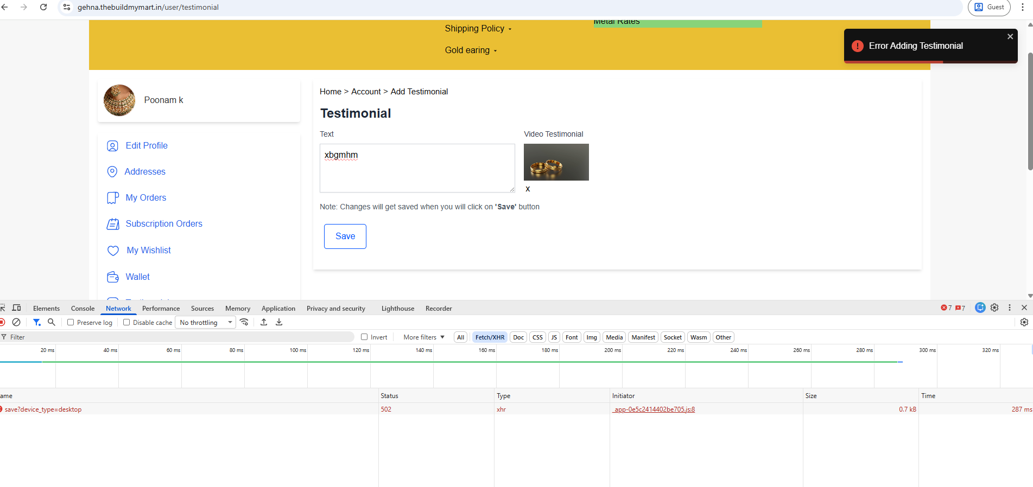The height and width of the screenshot is (487, 1033).
Task: Click the Edit Profile person icon
Action: (112, 146)
